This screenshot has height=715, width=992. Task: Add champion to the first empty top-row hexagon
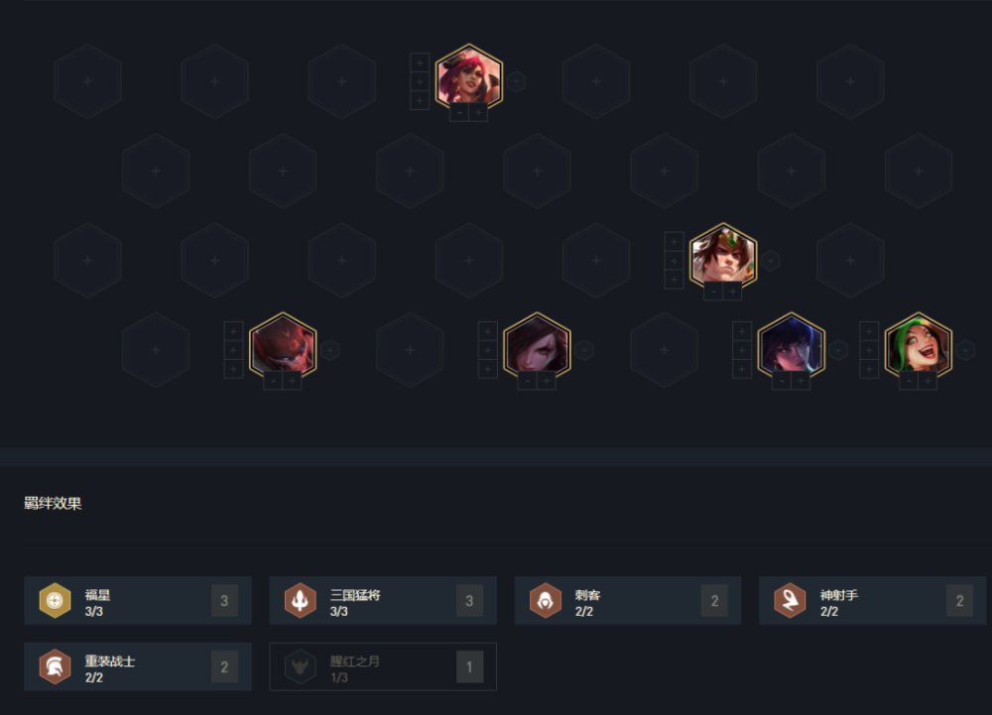pos(88,81)
